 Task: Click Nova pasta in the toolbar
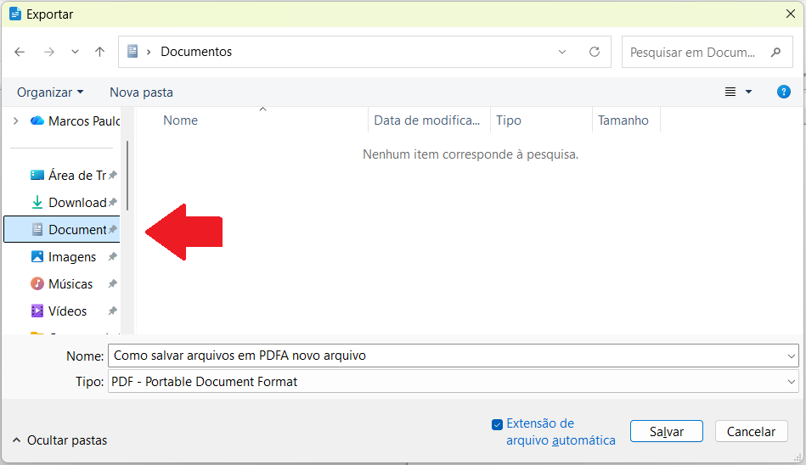coord(141,92)
